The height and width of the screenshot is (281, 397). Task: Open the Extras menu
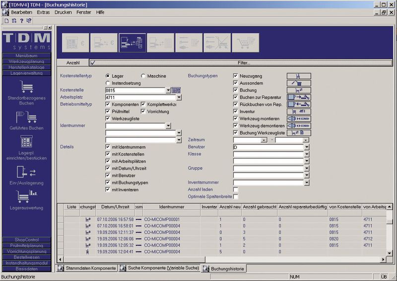[43, 12]
